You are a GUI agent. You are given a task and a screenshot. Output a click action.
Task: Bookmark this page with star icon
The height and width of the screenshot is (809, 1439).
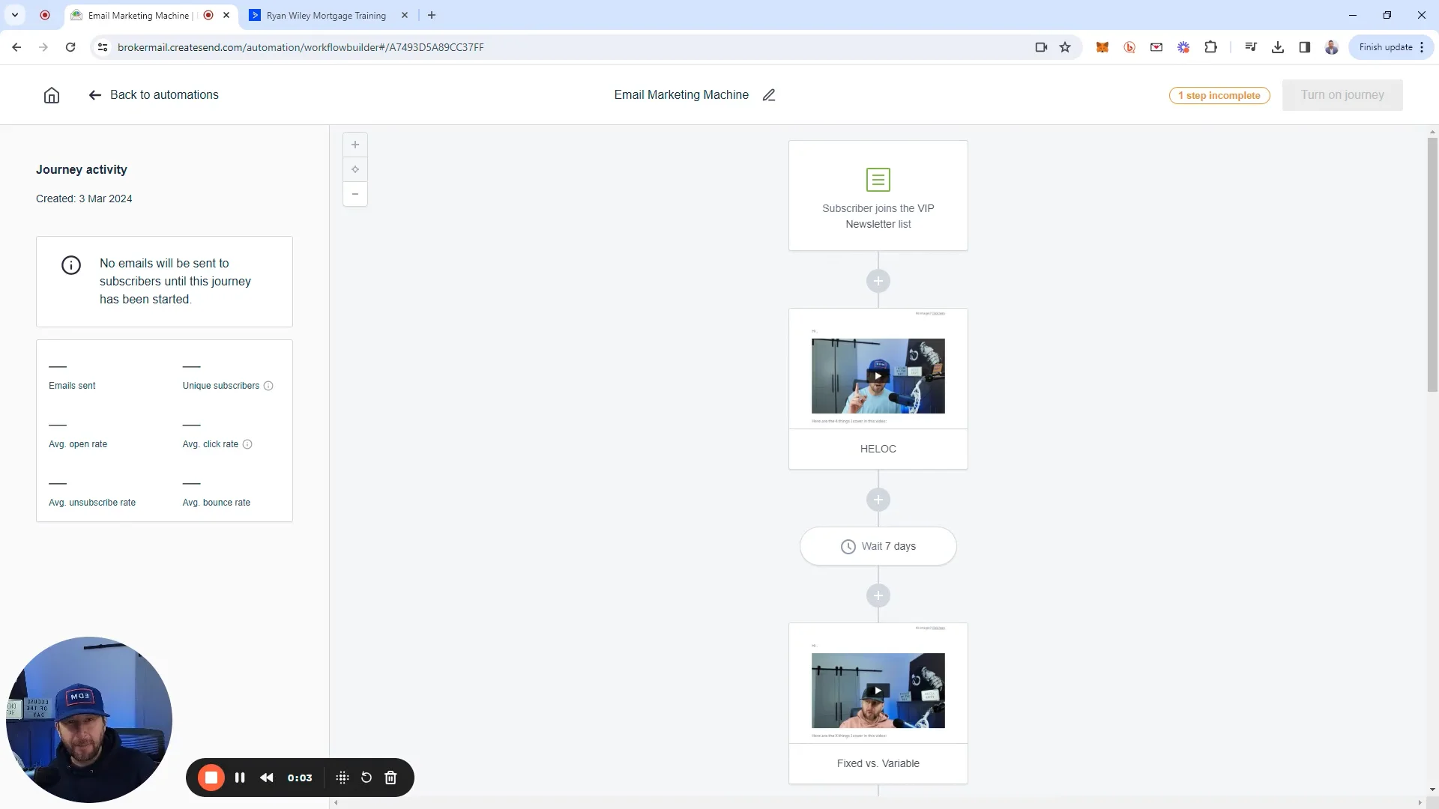(1065, 47)
